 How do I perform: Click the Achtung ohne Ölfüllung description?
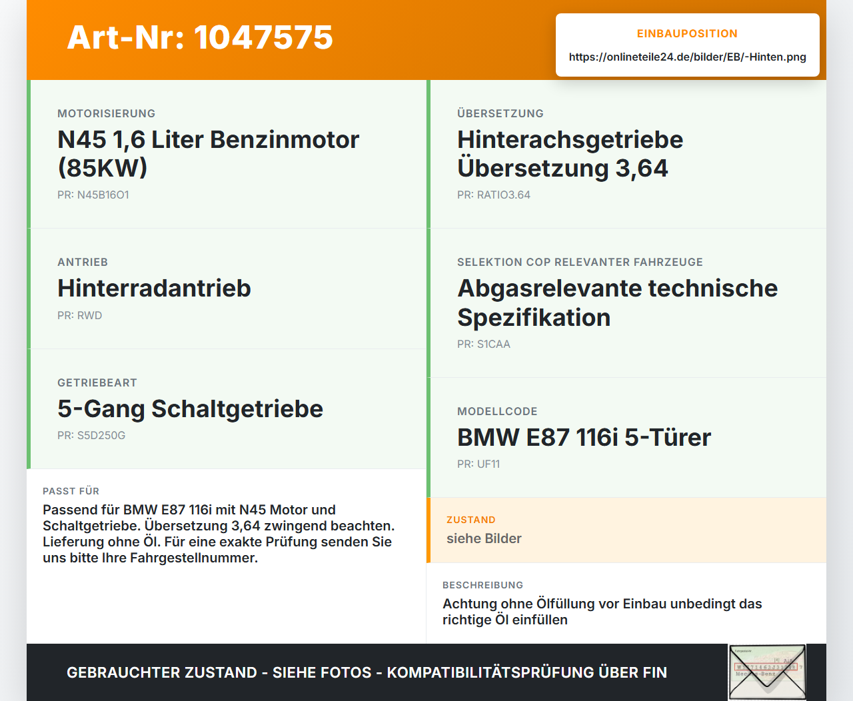[x=602, y=612]
